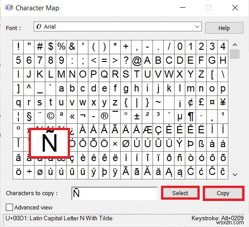This screenshot has width=249, height=227.
Task: Select the capital Q cell
Action: click(105, 75)
